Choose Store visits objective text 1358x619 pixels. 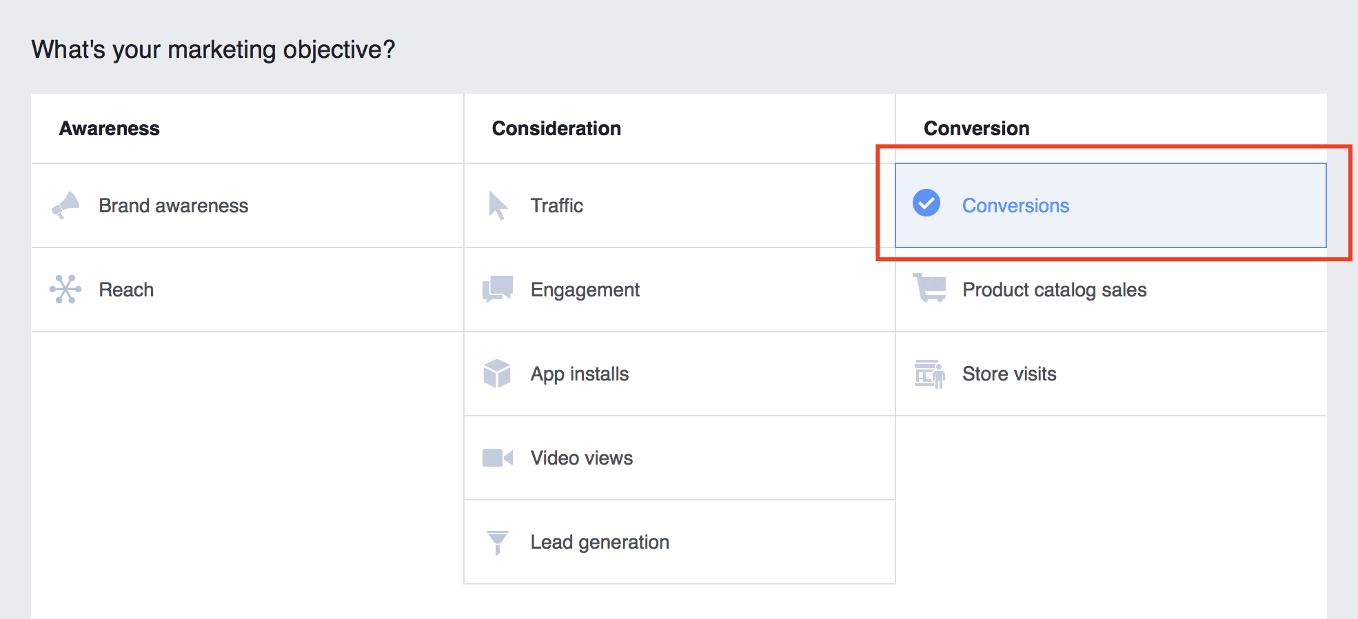1009,374
